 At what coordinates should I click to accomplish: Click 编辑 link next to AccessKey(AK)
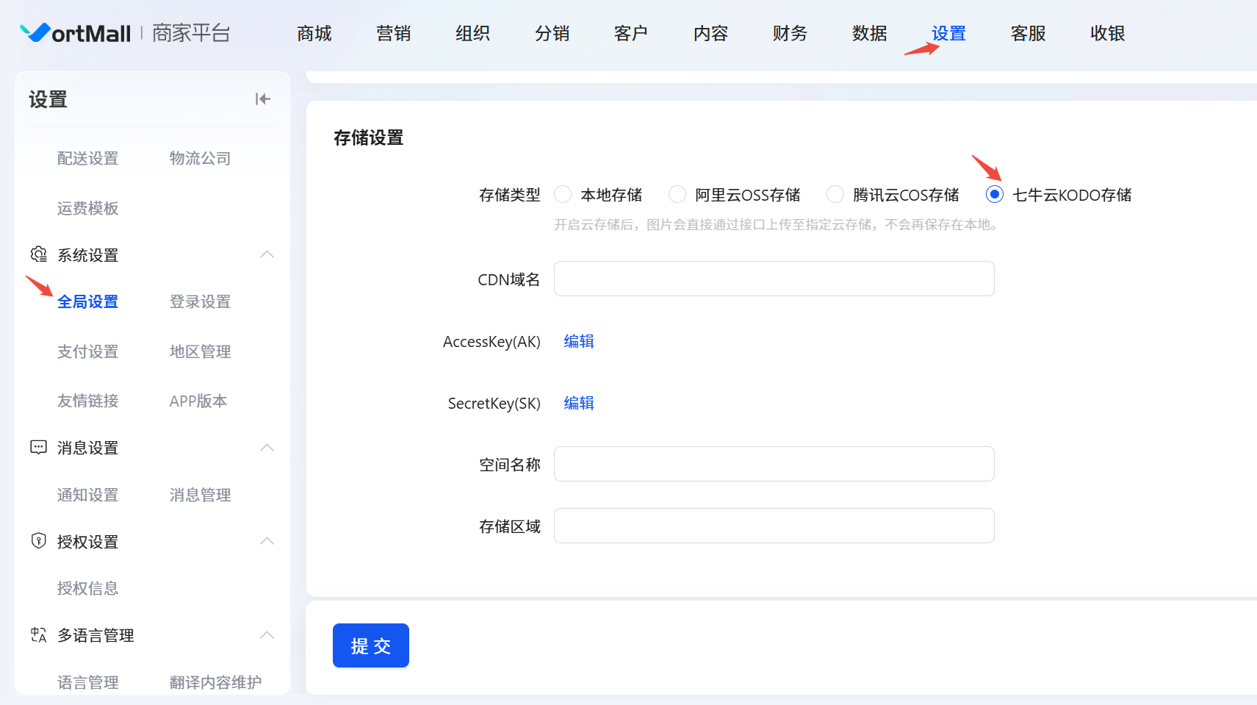[579, 342]
